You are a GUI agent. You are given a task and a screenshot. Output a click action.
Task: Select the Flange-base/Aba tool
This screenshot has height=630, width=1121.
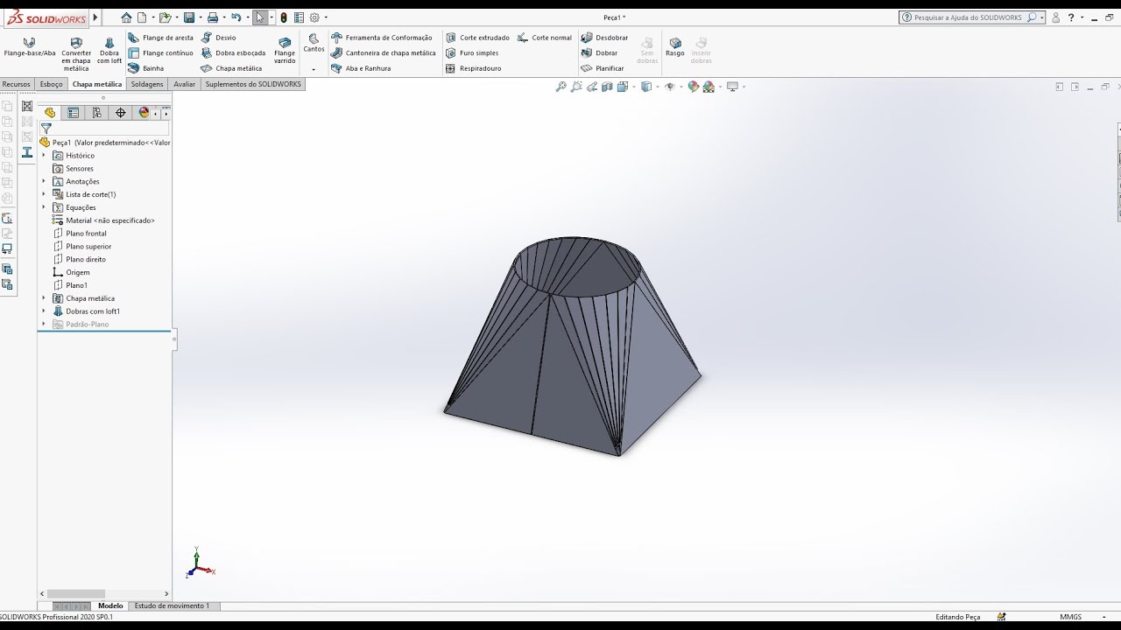point(29,47)
